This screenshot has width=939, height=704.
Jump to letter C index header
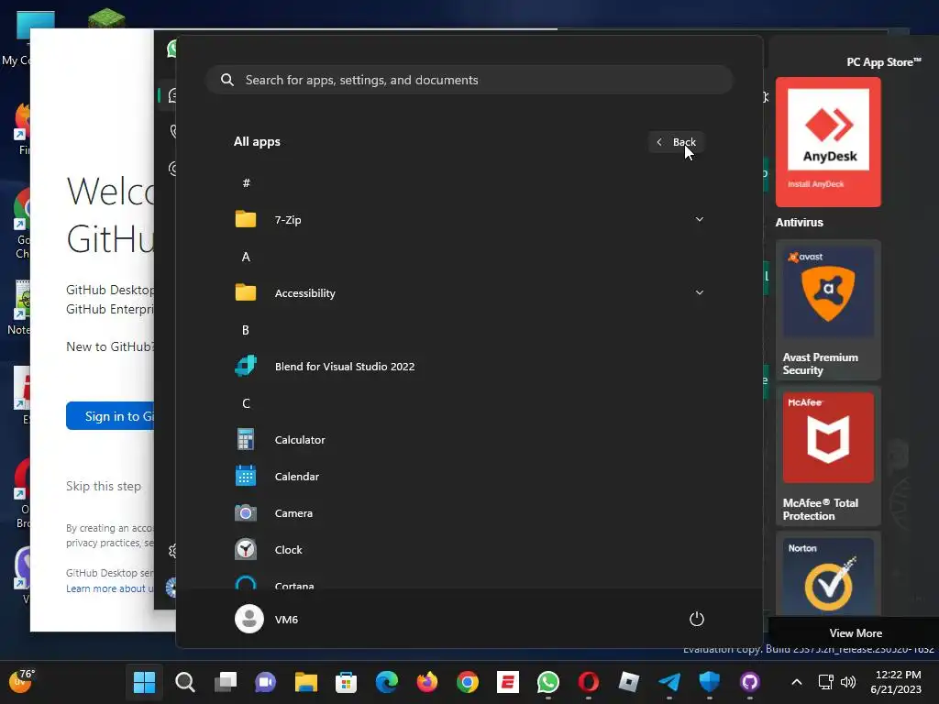tap(246, 403)
